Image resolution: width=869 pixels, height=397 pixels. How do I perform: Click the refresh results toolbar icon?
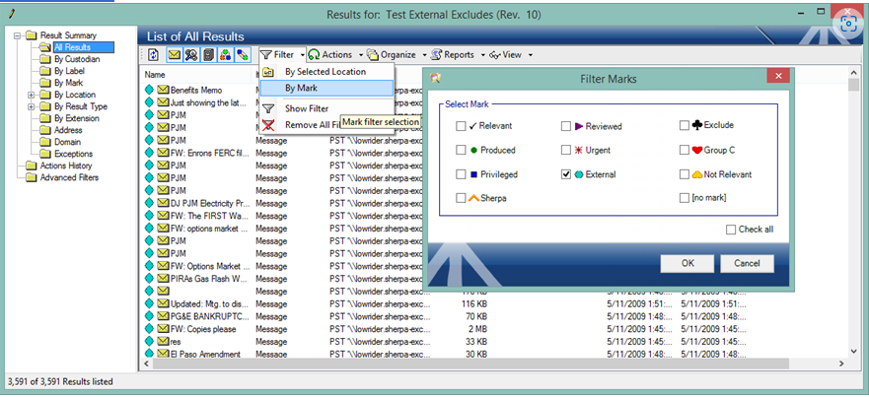tap(153, 55)
